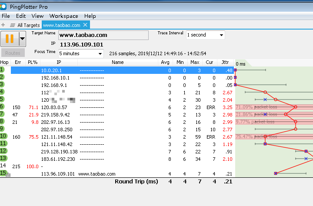313x206 pixels.
Task: Add a new target tab with plus icon
Action: [x=3, y=25]
